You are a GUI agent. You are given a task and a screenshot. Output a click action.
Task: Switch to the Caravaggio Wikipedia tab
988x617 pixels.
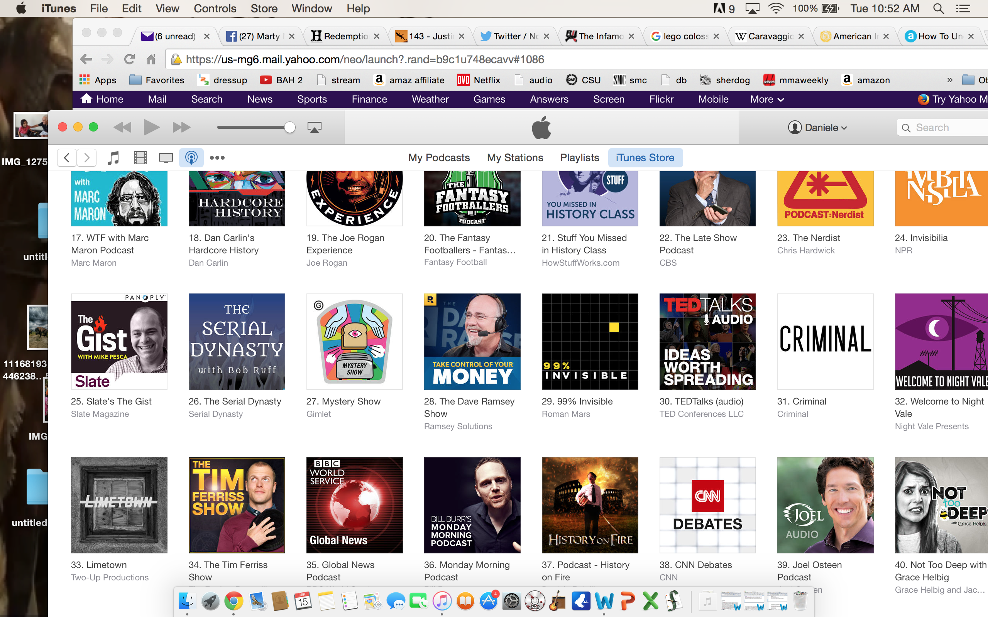tap(770, 36)
